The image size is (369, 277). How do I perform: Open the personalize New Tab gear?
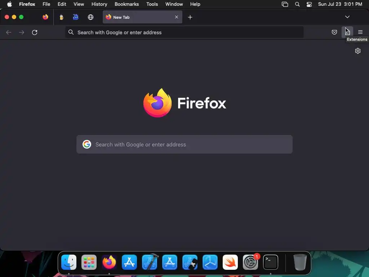(x=358, y=51)
